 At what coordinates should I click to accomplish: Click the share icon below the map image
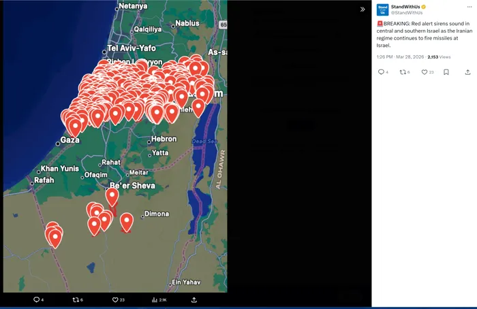[x=194, y=299]
